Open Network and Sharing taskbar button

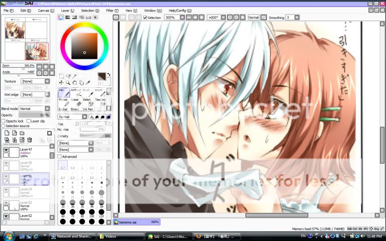point(72,236)
